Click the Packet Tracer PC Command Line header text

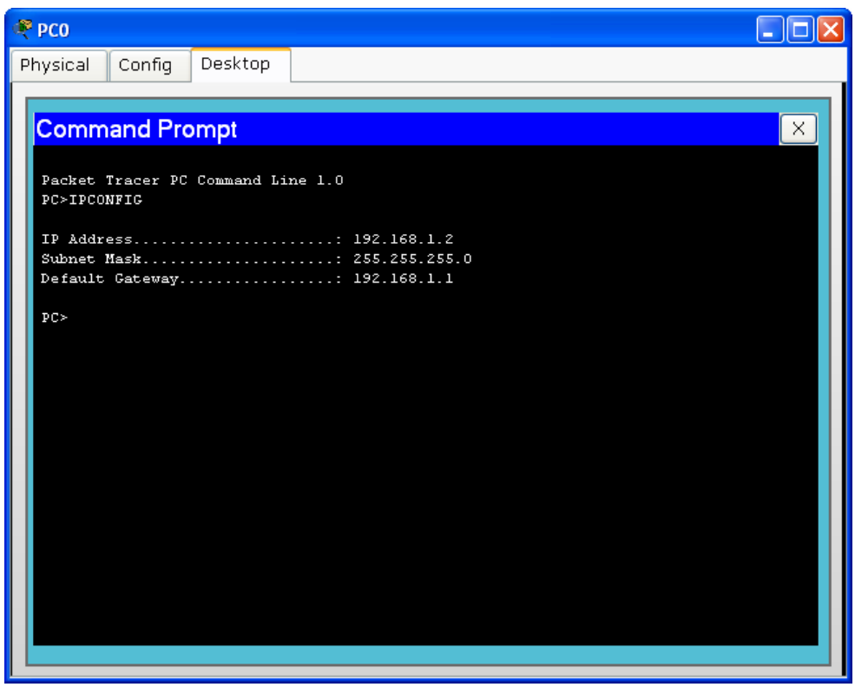click(x=192, y=180)
